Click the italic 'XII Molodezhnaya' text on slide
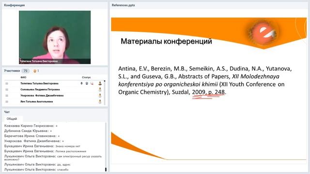Viewport: 310px width, 174px height. (x=256, y=76)
